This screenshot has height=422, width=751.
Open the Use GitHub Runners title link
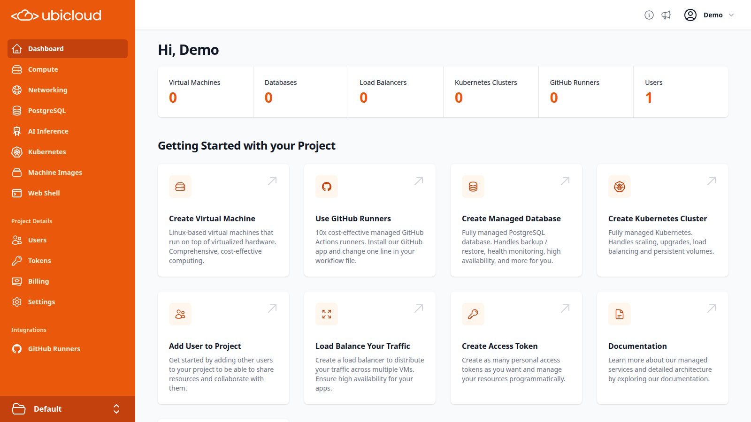353,219
